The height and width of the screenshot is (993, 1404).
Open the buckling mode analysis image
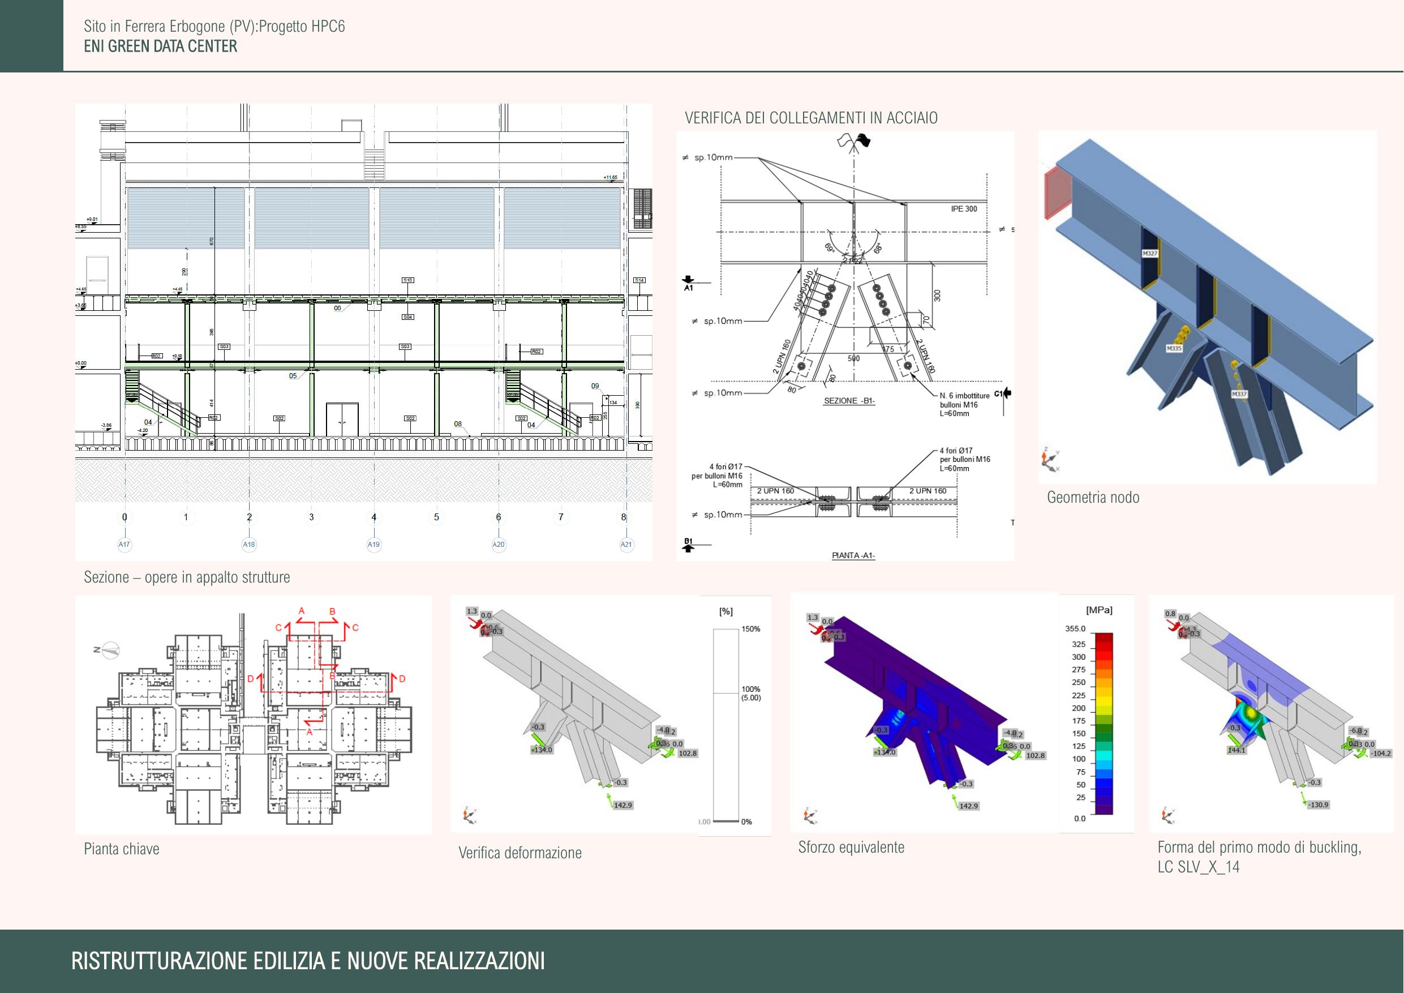click(1272, 713)
